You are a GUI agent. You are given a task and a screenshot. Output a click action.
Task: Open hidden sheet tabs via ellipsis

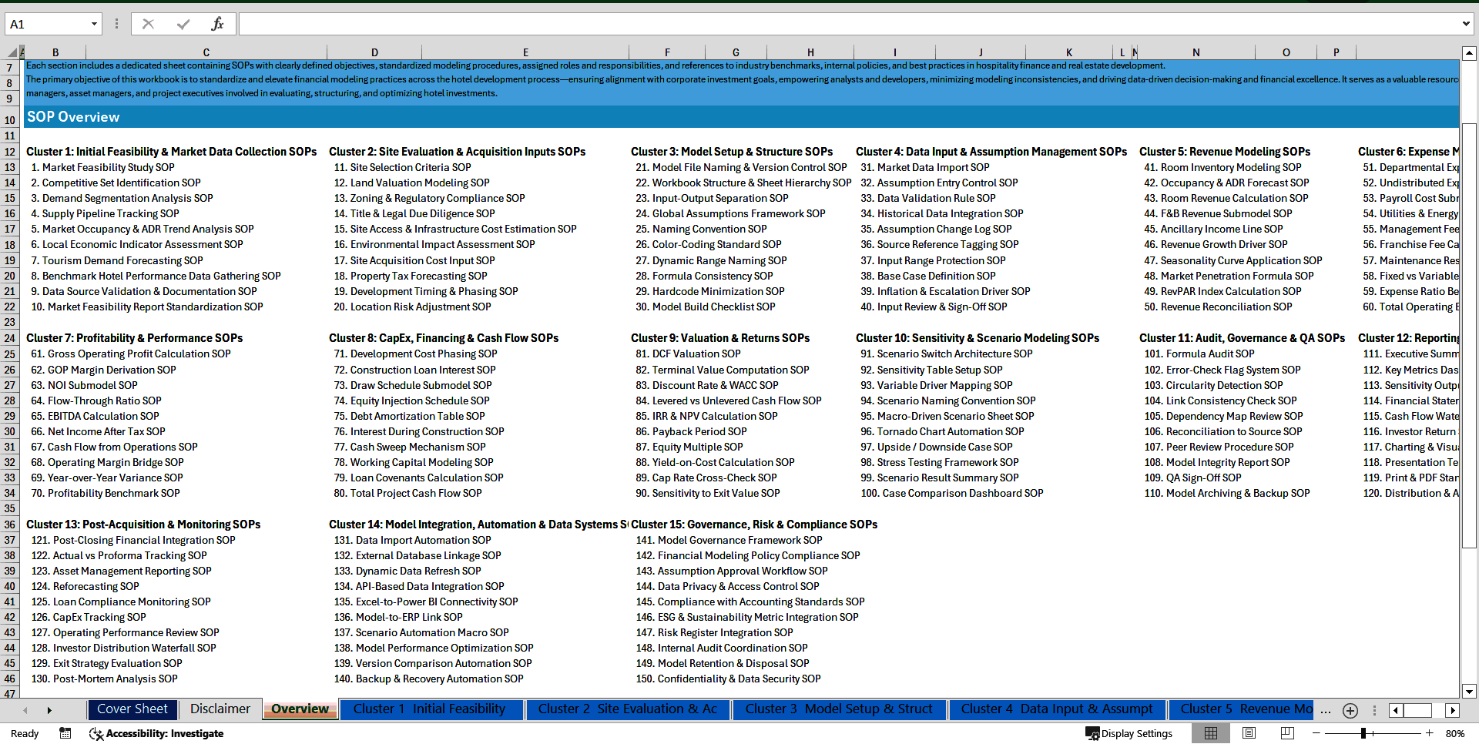coord(1326,710)
